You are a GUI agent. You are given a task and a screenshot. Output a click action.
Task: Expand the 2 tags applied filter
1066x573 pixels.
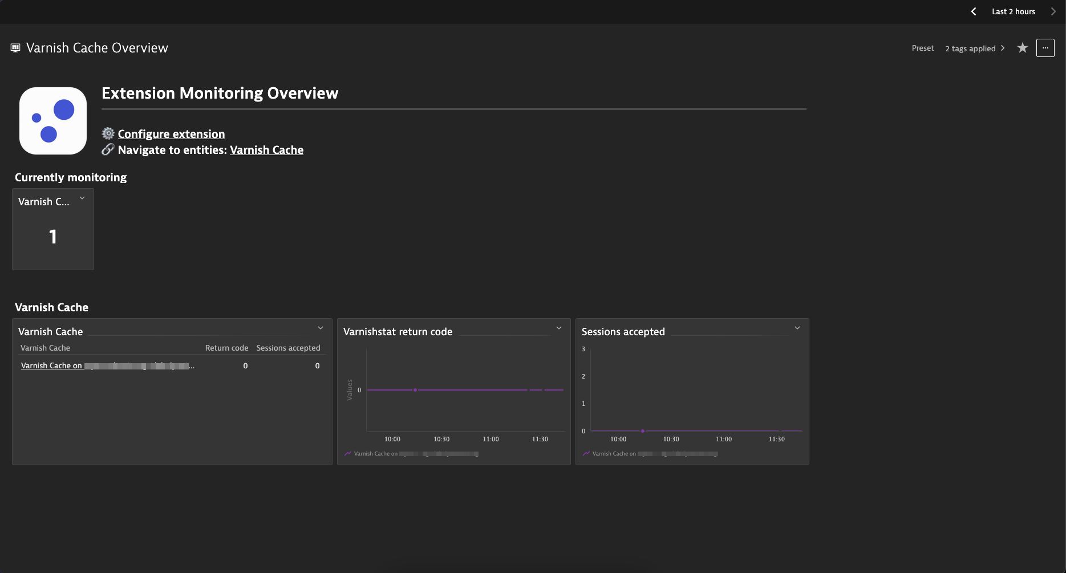(975, 48)
